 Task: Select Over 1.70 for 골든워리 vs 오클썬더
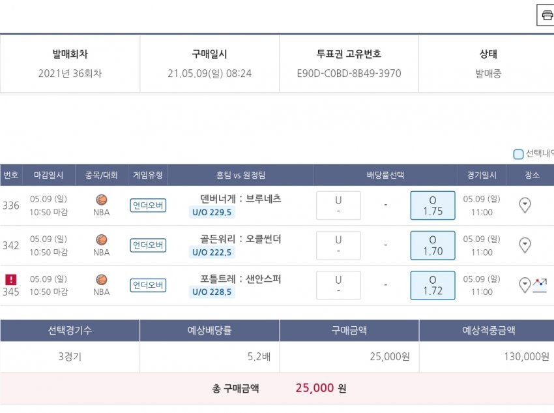click(x=433, y=245)
